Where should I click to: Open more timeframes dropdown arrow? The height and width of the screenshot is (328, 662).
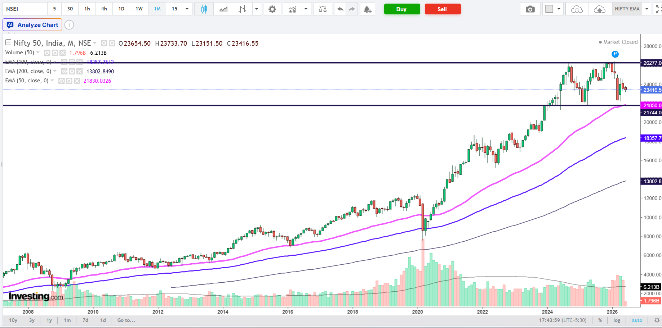pos(187,9)
